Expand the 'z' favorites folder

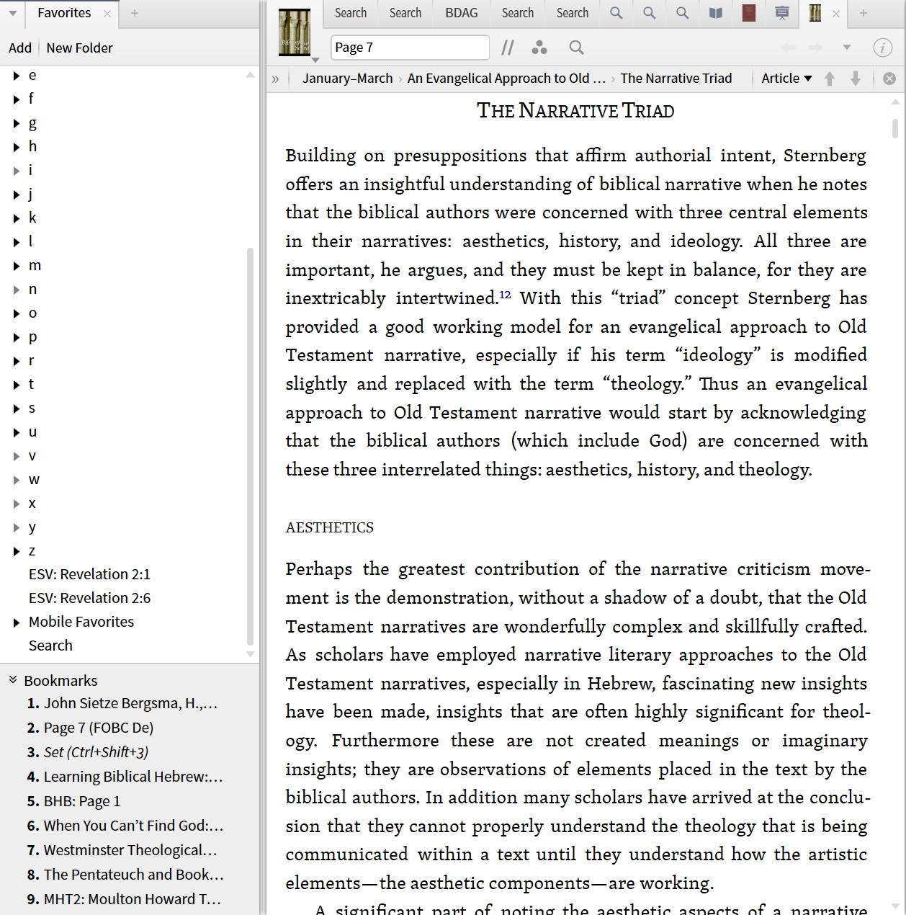point(17,551)
